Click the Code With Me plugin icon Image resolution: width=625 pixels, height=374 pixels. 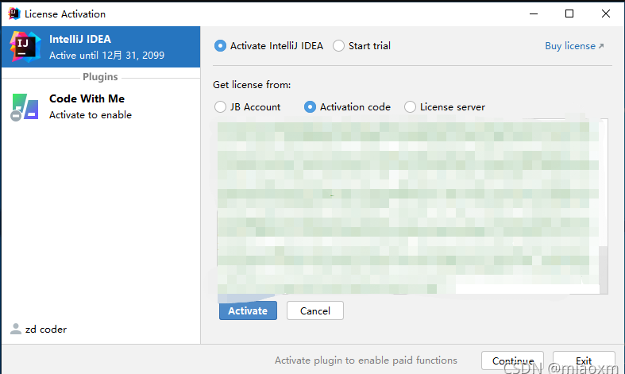pyautogui.click(x=25, y=107)
